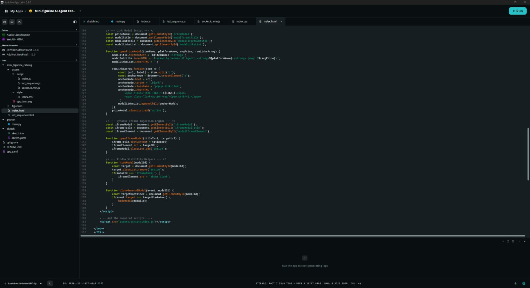The height and width of the screenshot is (288, 530).
Task: Collapse the script folder
Action: (x=13, y=74)
